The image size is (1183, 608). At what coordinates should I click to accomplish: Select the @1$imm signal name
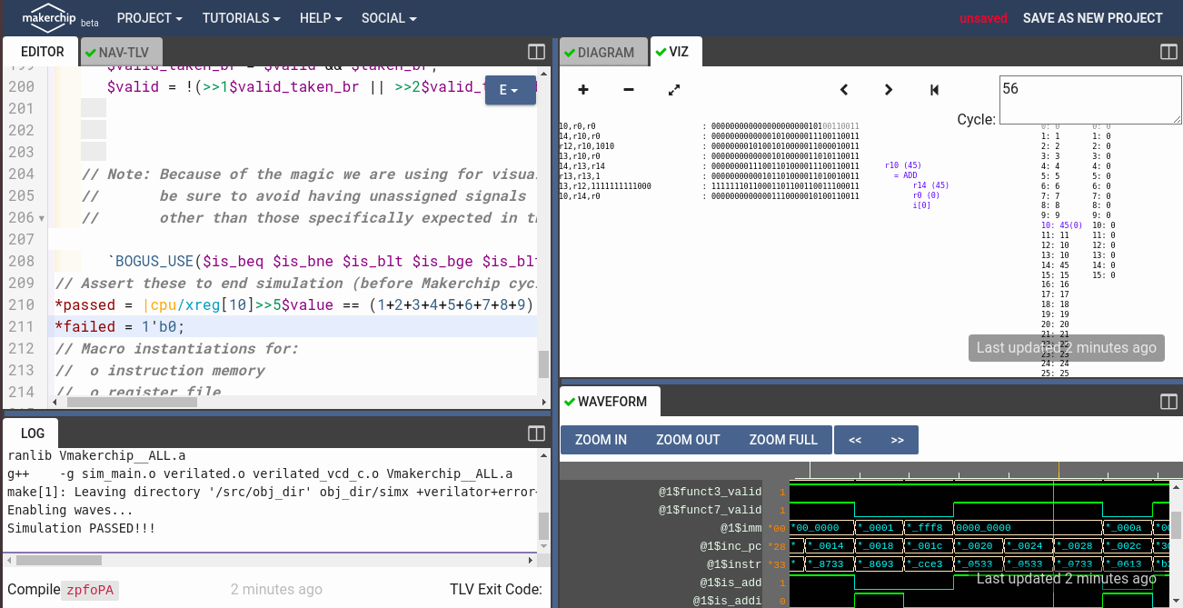pos(741,528)
